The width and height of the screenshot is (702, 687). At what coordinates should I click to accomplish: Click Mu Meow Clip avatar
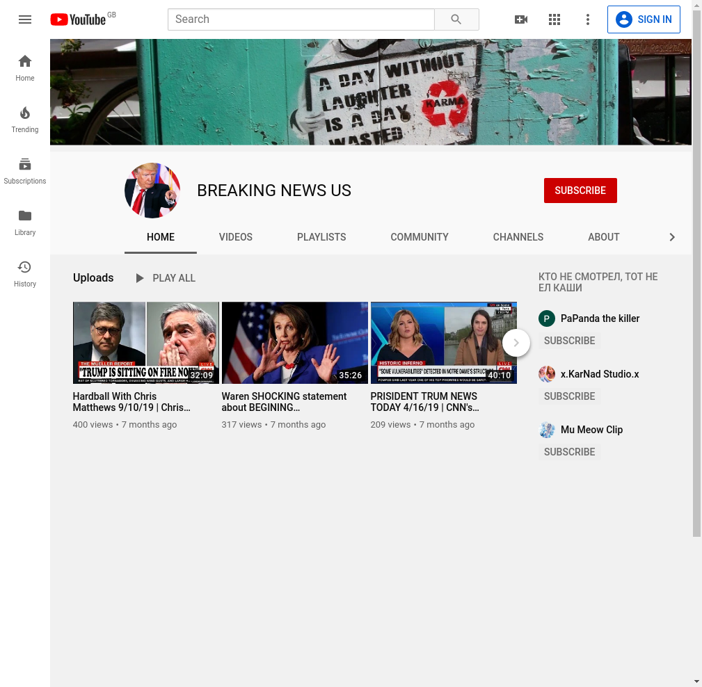pos(547,430)
